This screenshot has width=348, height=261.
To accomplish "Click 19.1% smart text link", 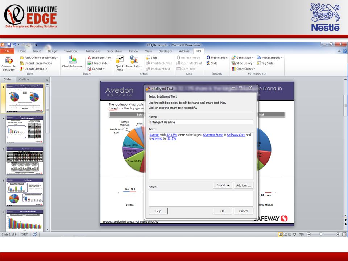I will click(x=171, y=138).
